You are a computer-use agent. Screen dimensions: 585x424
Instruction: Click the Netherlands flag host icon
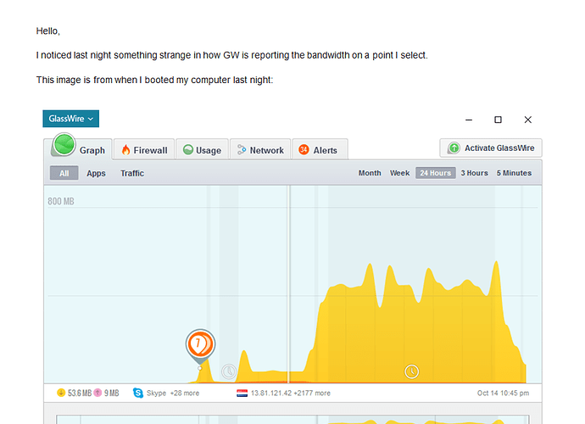(242, 393)
